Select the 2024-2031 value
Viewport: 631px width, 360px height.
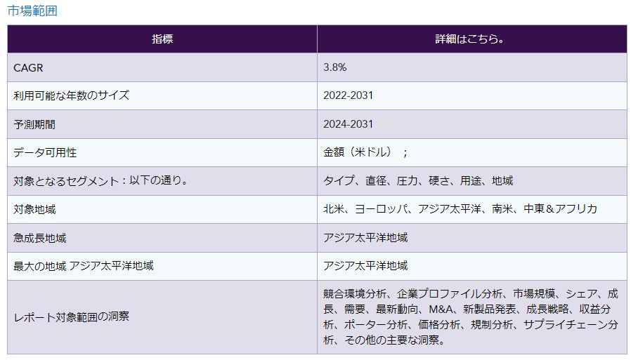[x=348, y=124]
